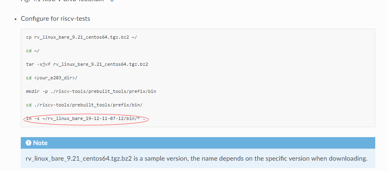Click the exclamation icon in Note header
The height and width of the screenshot is (171, 388).
[x=28, y=143]
